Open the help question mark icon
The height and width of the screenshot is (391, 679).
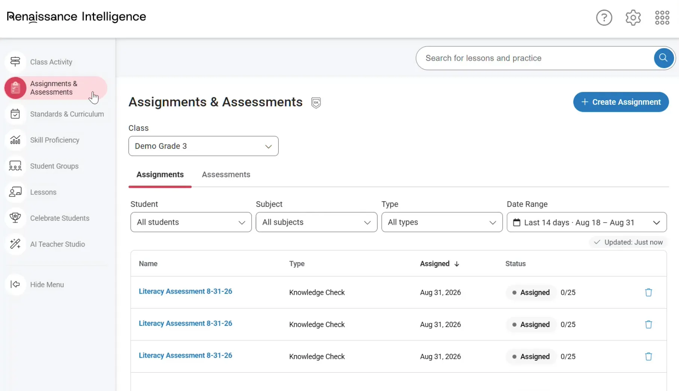click(604, 18)
